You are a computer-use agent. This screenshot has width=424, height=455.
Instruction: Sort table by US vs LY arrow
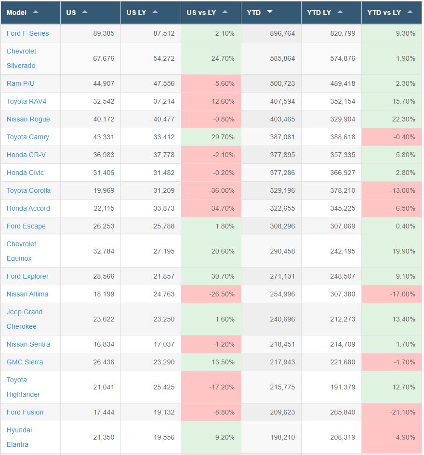pos(225,12)
